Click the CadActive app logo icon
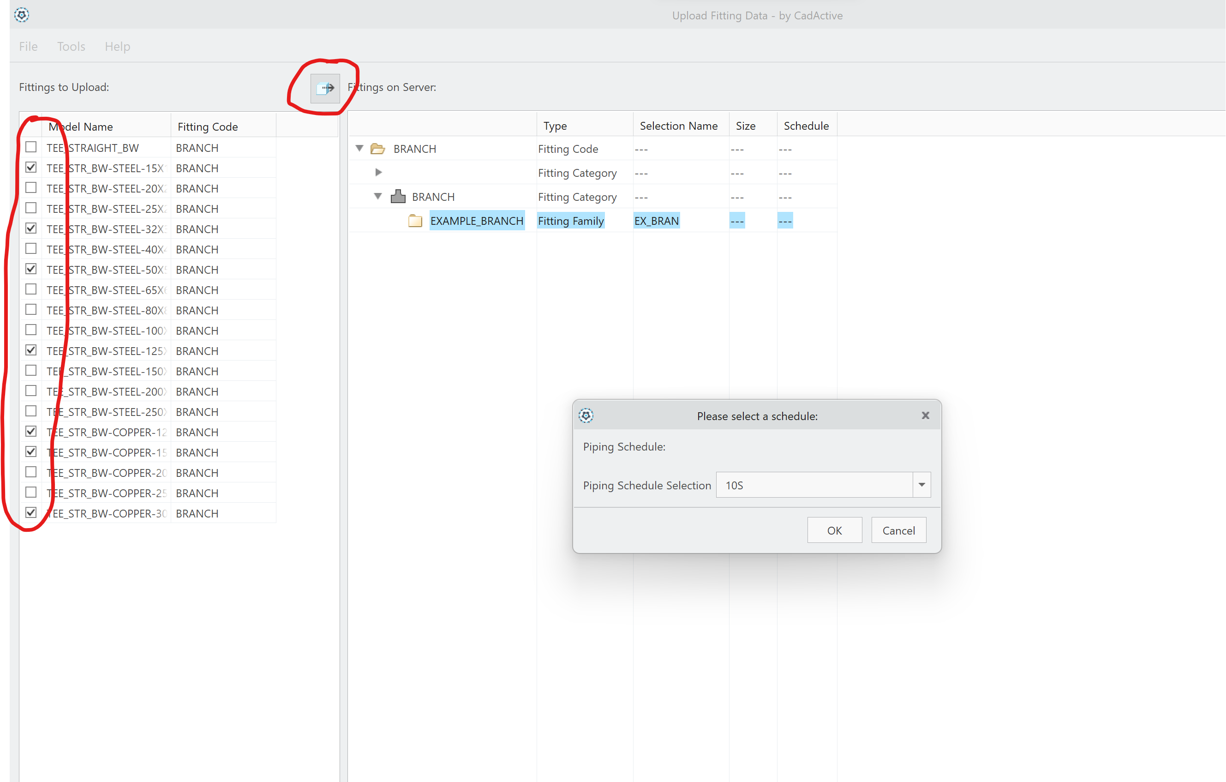This screenshot has height=782, width=1226. pos(21,15)
